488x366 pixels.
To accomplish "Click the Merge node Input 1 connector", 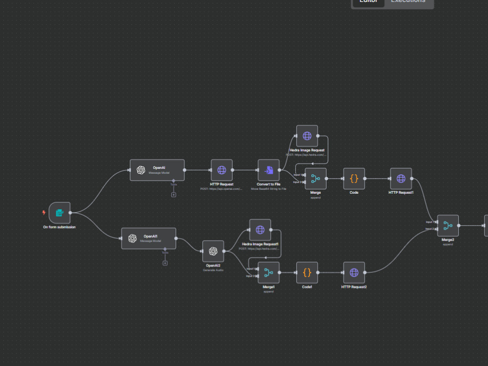I will 304,175.
